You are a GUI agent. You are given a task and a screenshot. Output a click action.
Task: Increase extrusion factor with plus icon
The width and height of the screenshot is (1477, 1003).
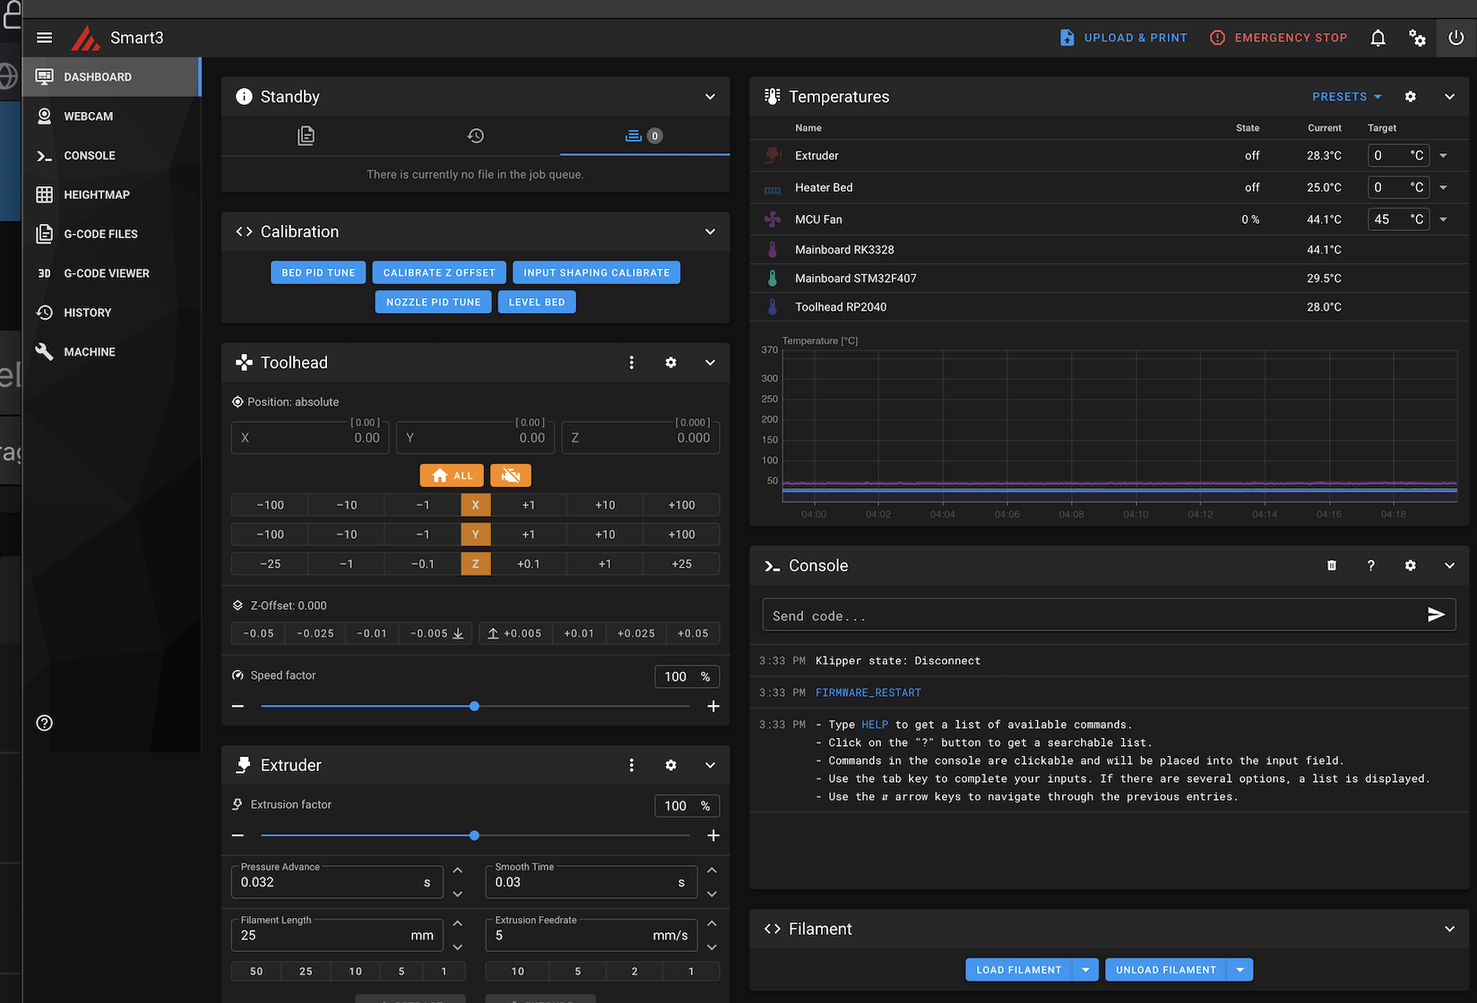(713, 836)
